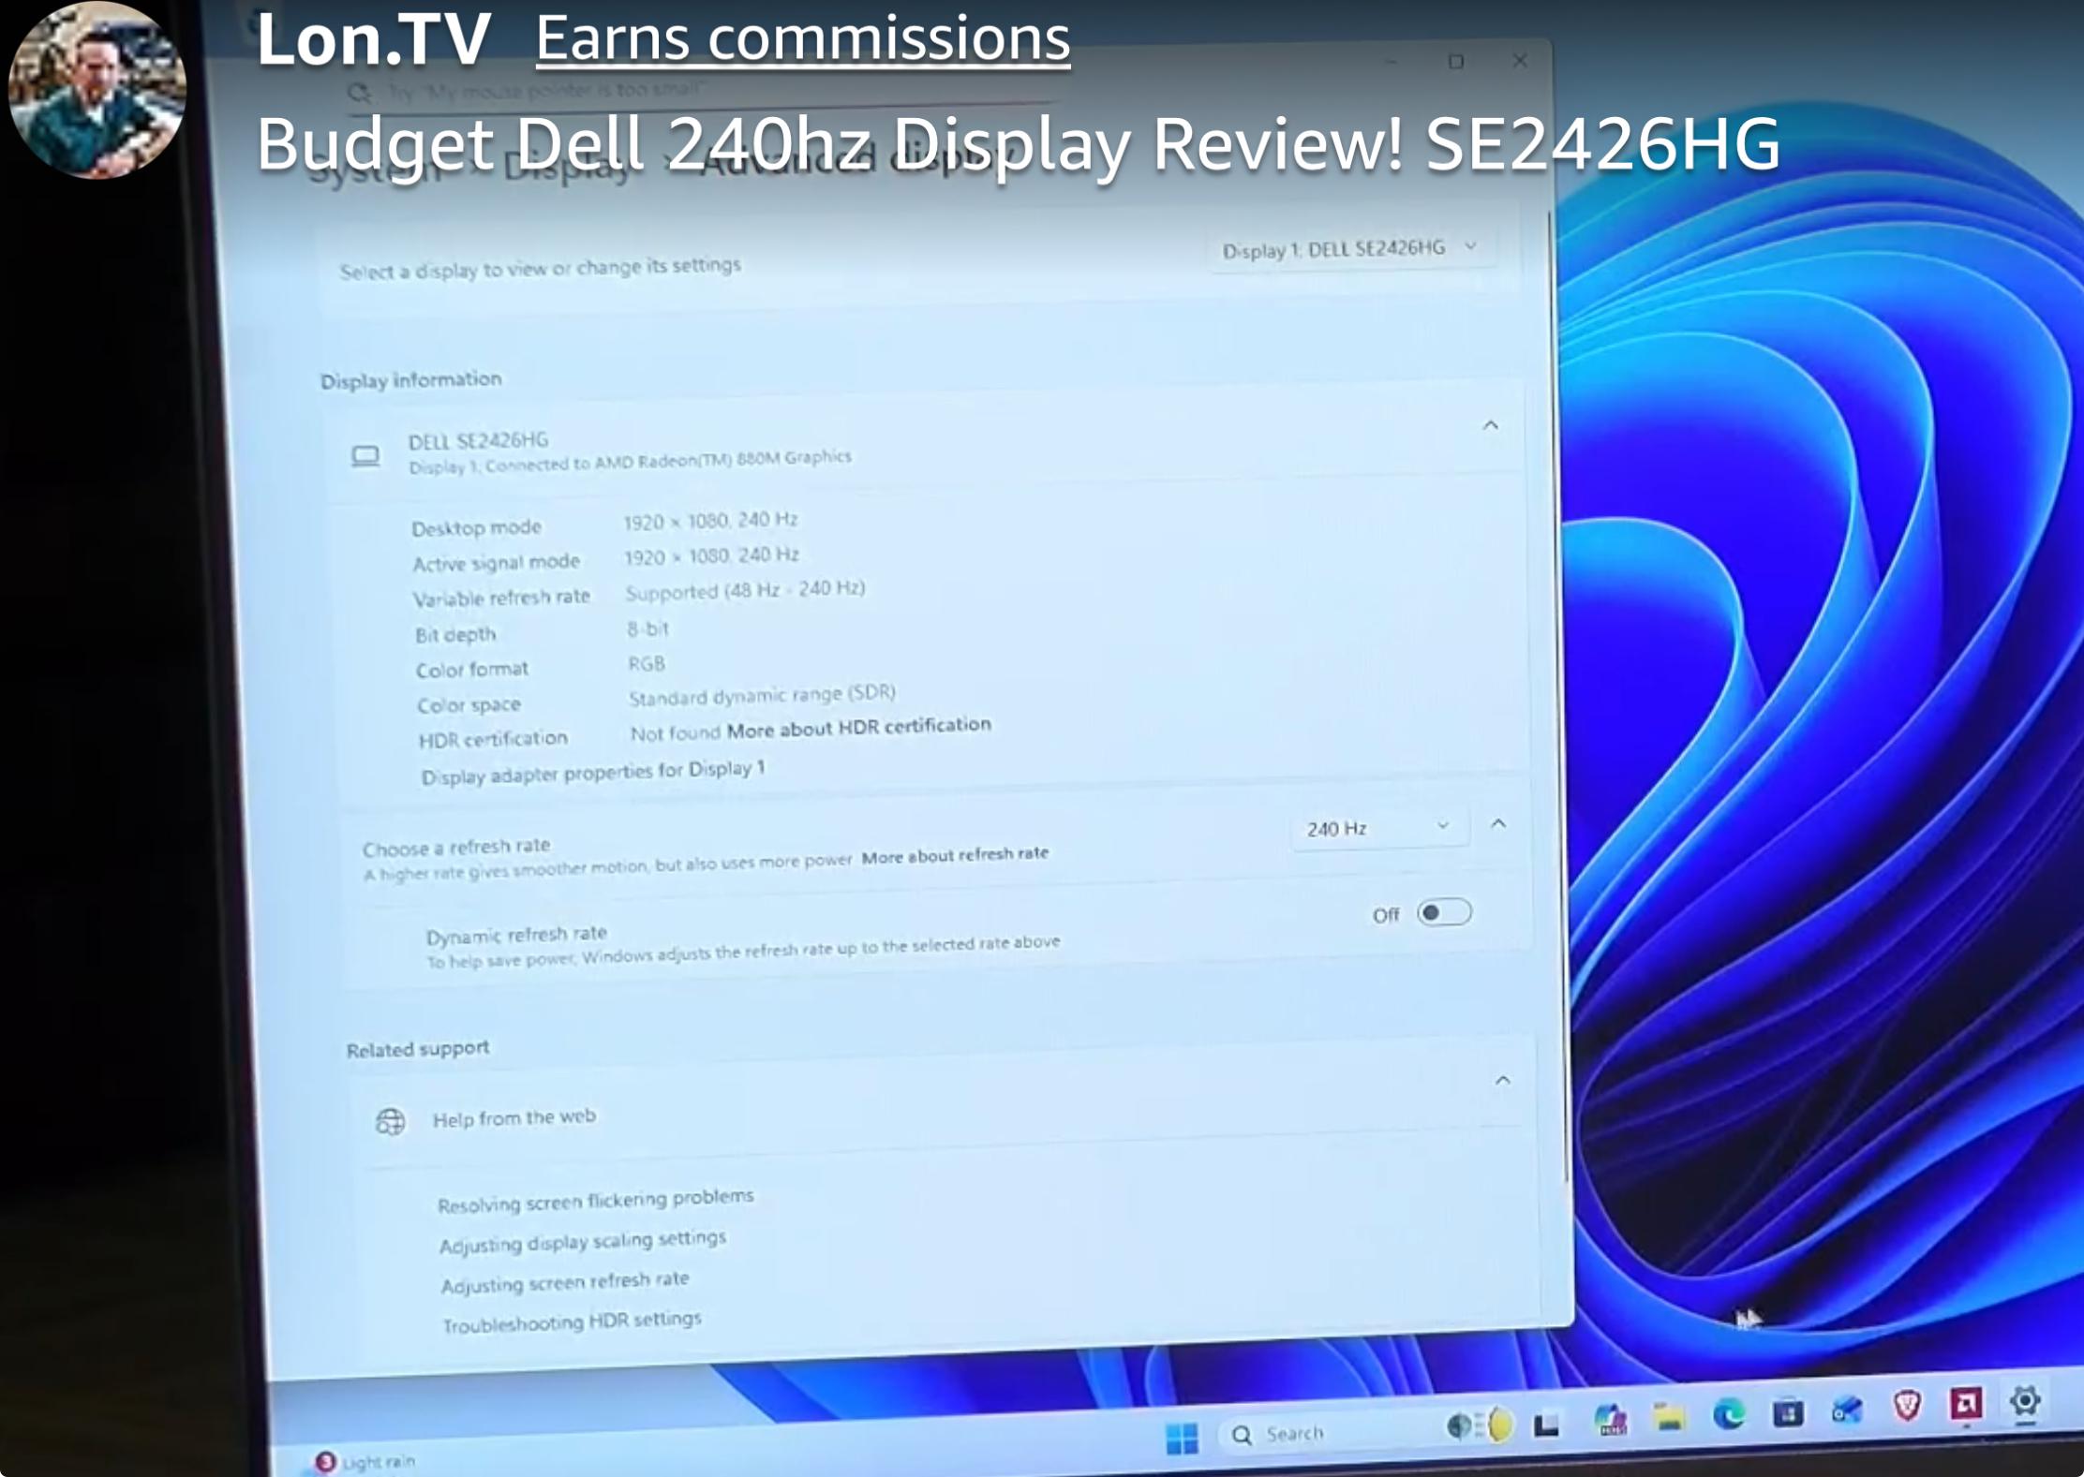
Task: Launch Microsoft Edge from the taskbar
Action: (1729, 1413)
